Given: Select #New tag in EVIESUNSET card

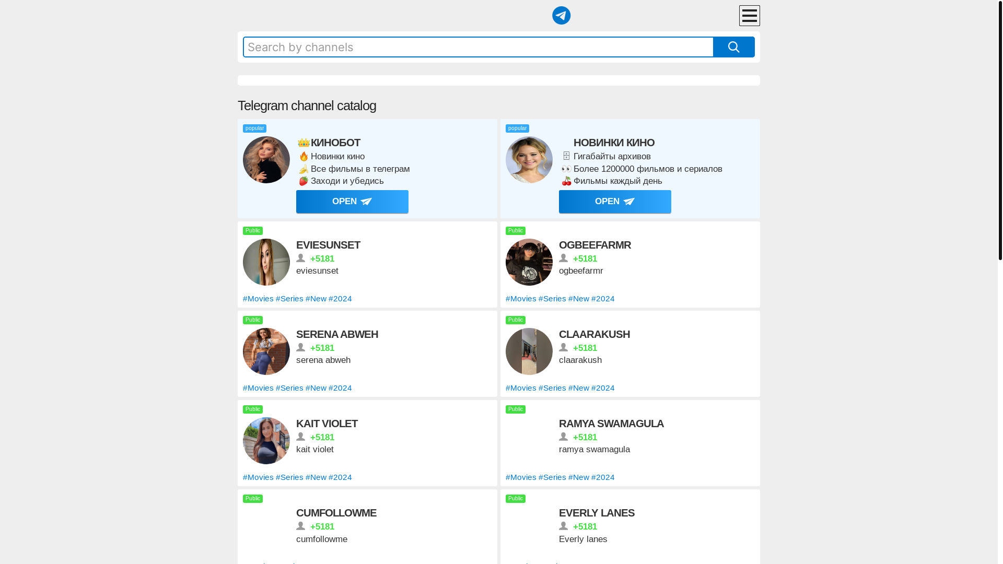Looking at the screenshot, I should (316, 299).
